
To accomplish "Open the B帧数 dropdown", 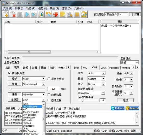I will pos(131,80).
